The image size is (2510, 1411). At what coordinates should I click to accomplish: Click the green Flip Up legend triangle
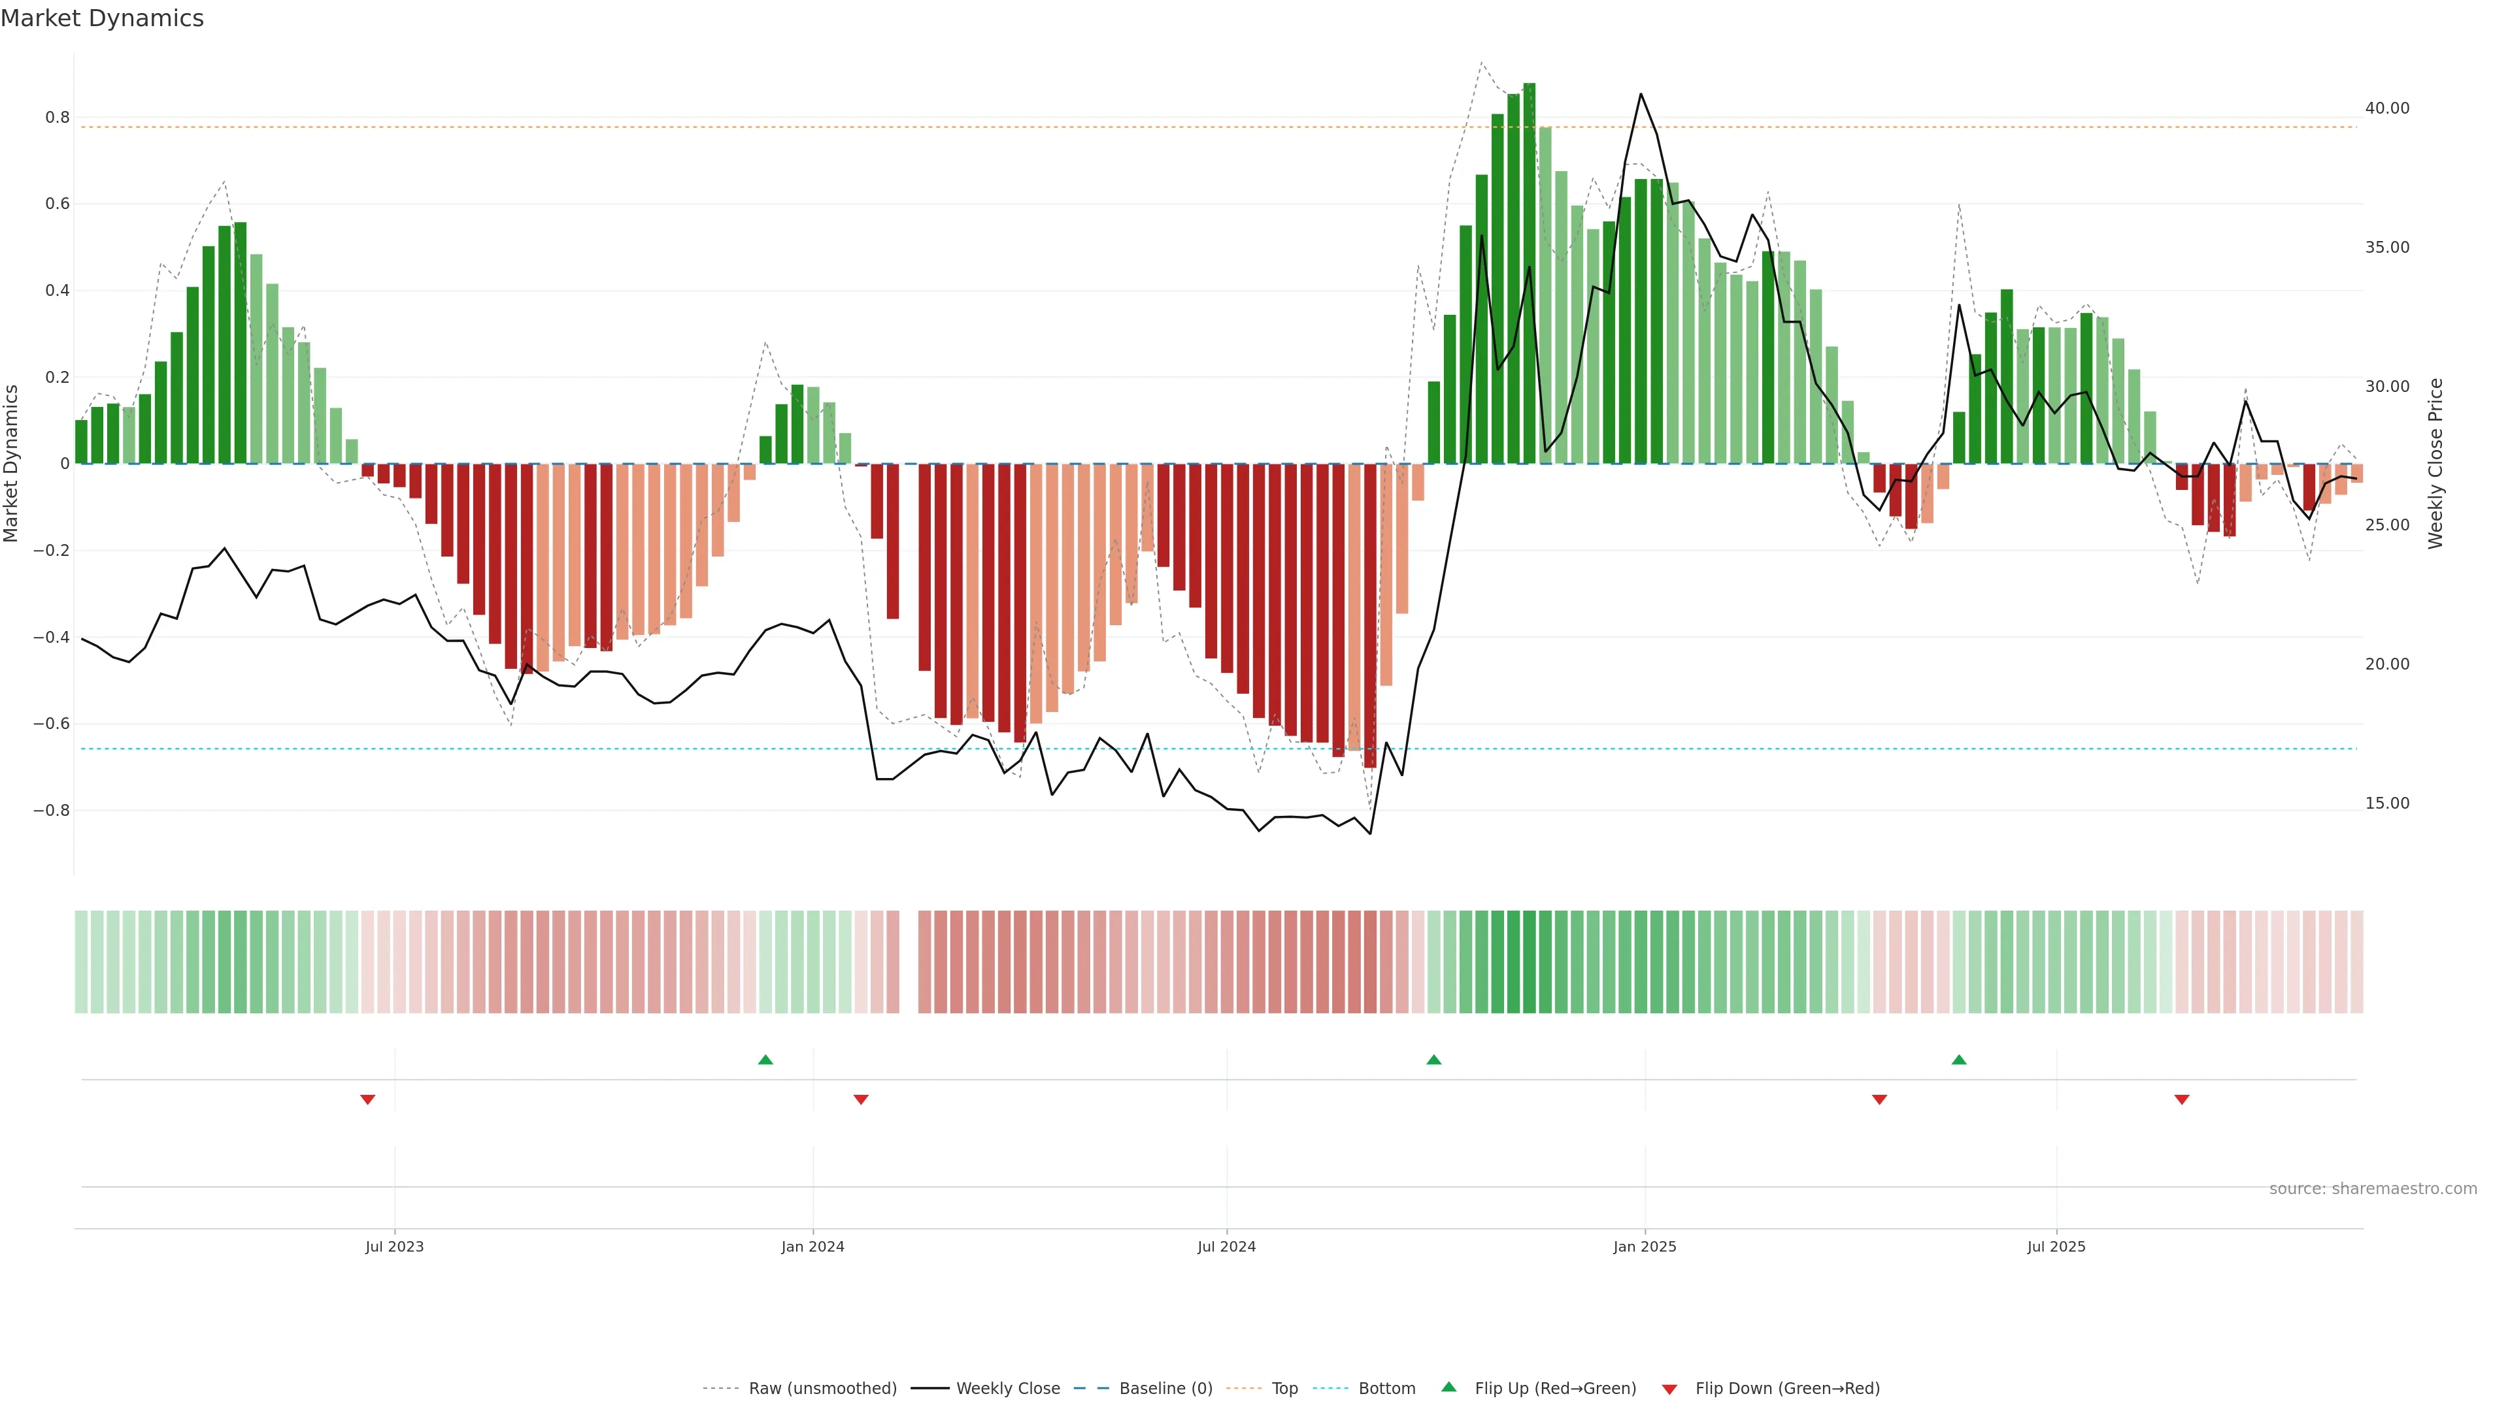[x=1449, y=1387]
